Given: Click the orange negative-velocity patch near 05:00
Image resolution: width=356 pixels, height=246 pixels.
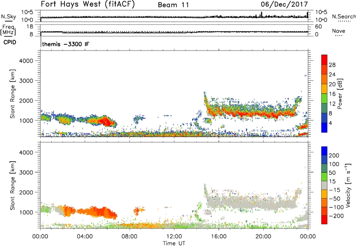Looking at the screenshot, I should pyautogui.click(x=97, y=212).
